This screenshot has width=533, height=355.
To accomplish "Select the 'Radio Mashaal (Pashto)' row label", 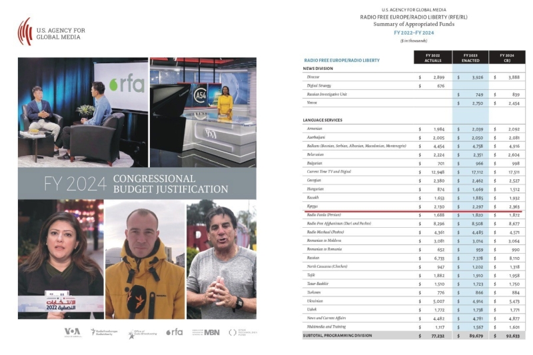I will tap(325, 232).
